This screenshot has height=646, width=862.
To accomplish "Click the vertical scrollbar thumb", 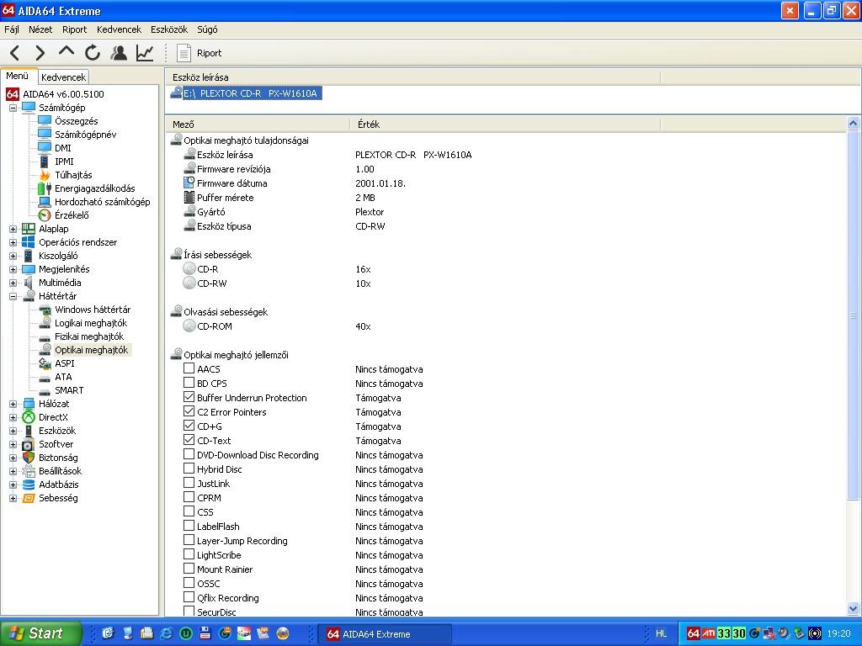I will pos(854,315).
